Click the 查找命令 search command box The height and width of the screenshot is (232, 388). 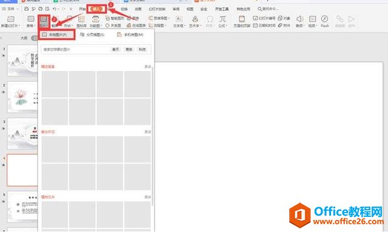click(268, 9)
